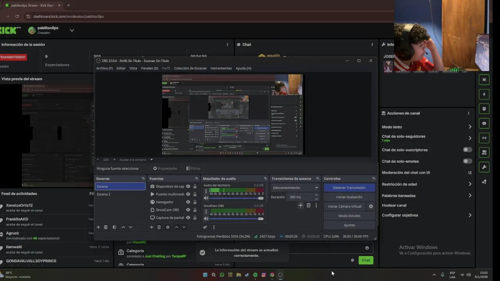Open scene filters icon in Escenas toolbar
Image resolution: width=500 pixels, height=281 pixels.
tap(114, 227)
